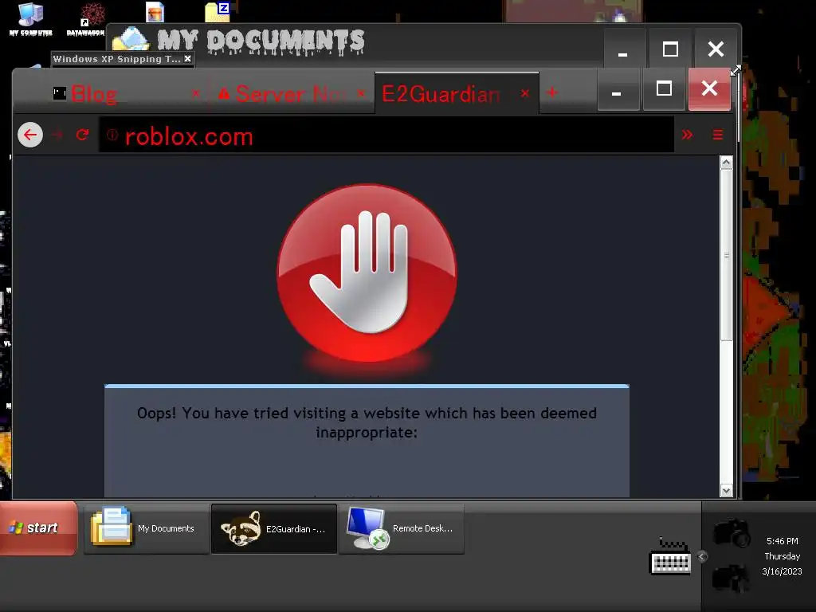The image size is (816, 612).
Task: Minimize the browser window
Action: coord(618,90)
